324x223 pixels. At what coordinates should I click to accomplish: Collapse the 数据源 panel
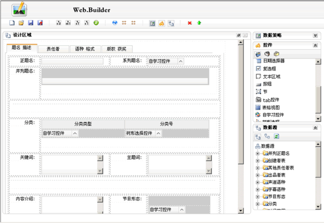[315, 128]
